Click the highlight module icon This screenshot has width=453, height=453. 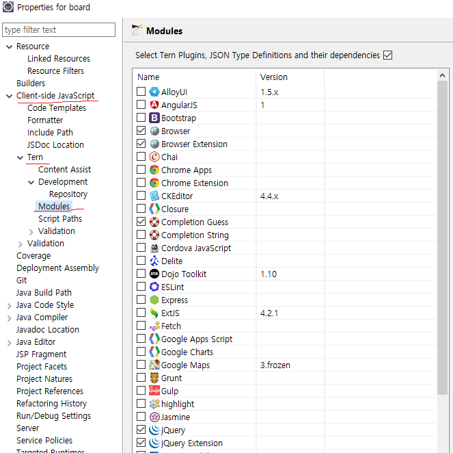tap(154, 404)
